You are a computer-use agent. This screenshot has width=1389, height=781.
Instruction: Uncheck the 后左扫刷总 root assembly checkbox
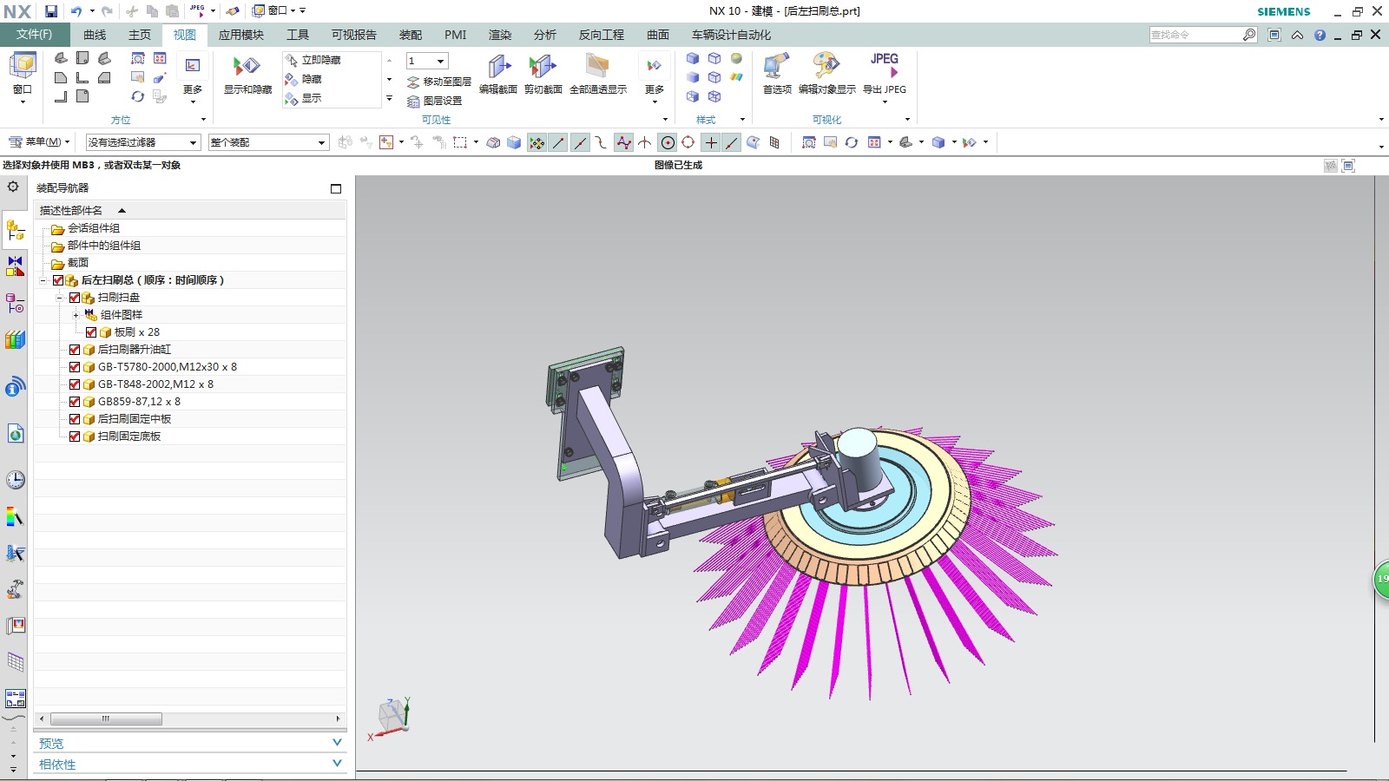[x=58, y=280]
